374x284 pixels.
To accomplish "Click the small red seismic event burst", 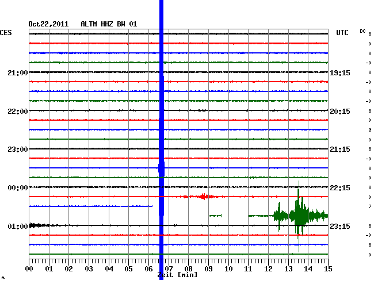I will click(x=204, y=197).
